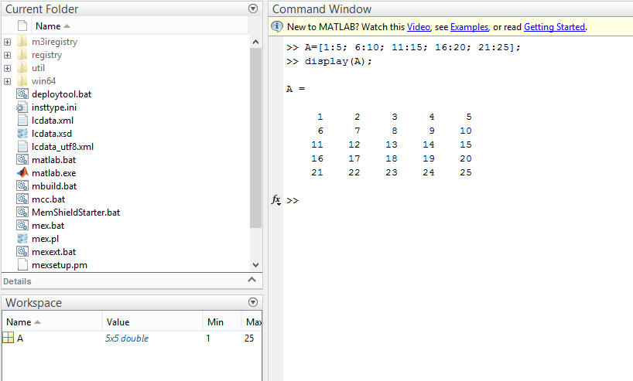Image resolution: width=633 pixels, height=381 pixels.
Task: Click the matlab.exe MATLAB logo icon
Action: (x=22, y=172)
